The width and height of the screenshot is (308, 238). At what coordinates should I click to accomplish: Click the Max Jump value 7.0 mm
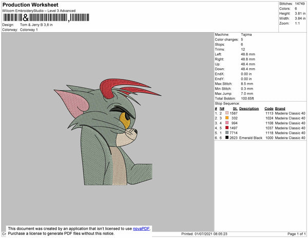[x=247, y=93]
